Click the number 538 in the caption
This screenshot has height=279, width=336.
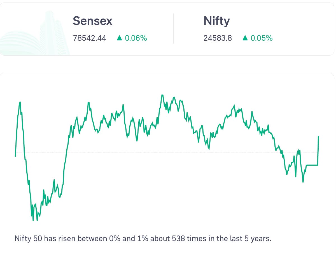coord(178,239)
